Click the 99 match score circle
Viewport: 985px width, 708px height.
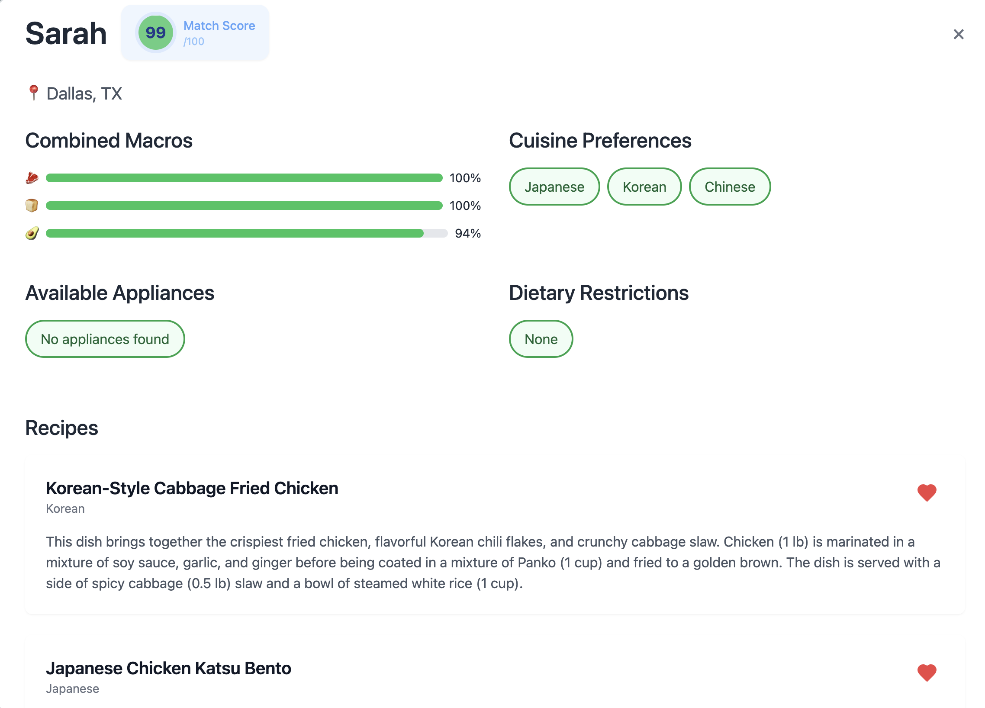(155, 32)
